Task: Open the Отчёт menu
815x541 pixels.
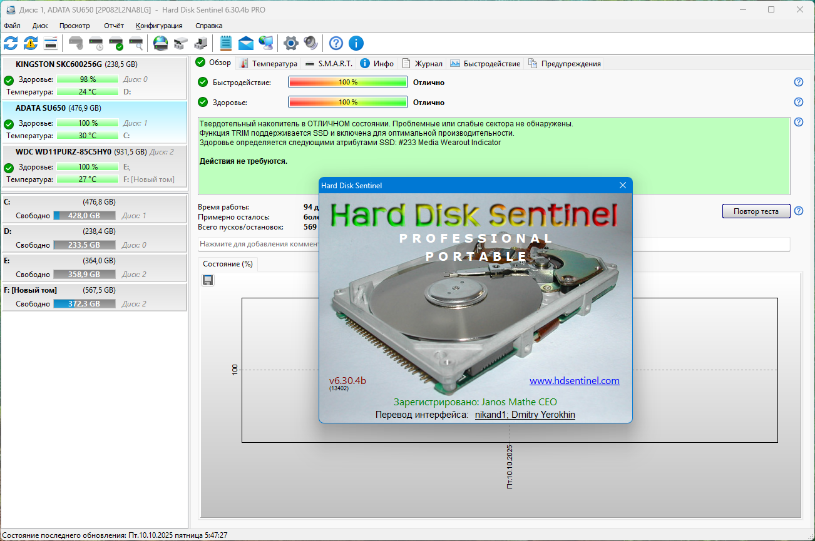Action: 113,26
